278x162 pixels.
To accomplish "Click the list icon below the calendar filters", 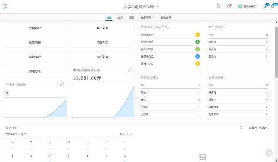I will click(x=202, y=157).
